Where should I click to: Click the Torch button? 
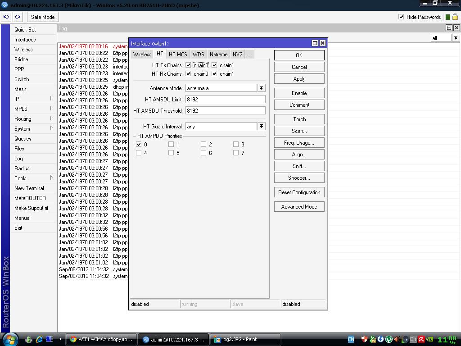(x=299, y=119)
